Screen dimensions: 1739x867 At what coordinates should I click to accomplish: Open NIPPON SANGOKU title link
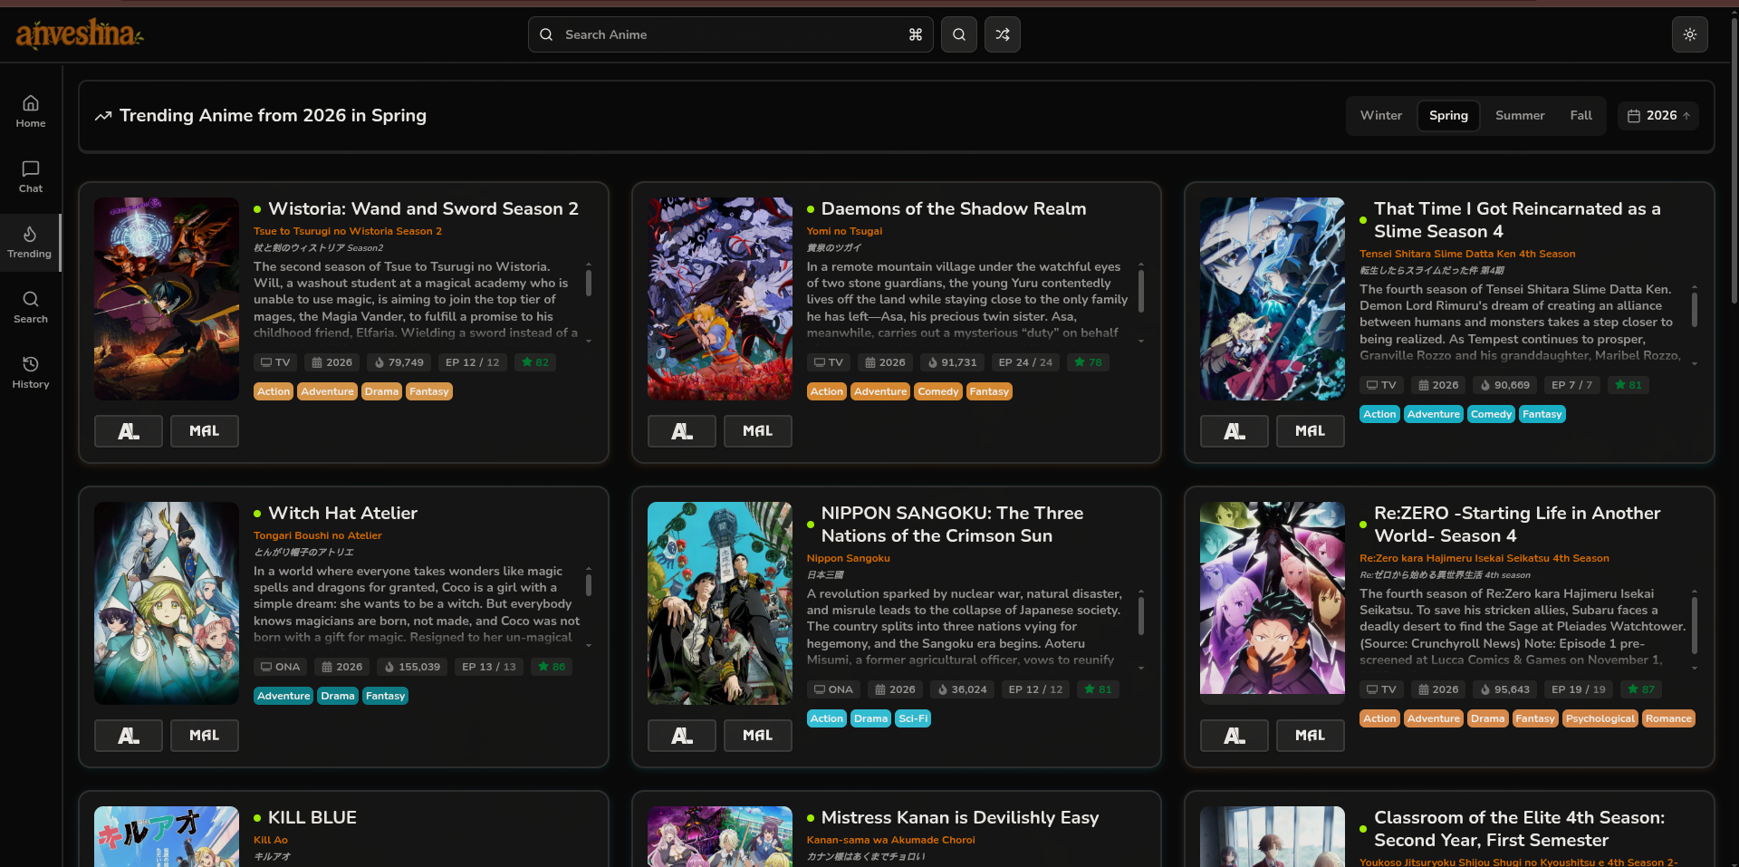coord(952,525)
